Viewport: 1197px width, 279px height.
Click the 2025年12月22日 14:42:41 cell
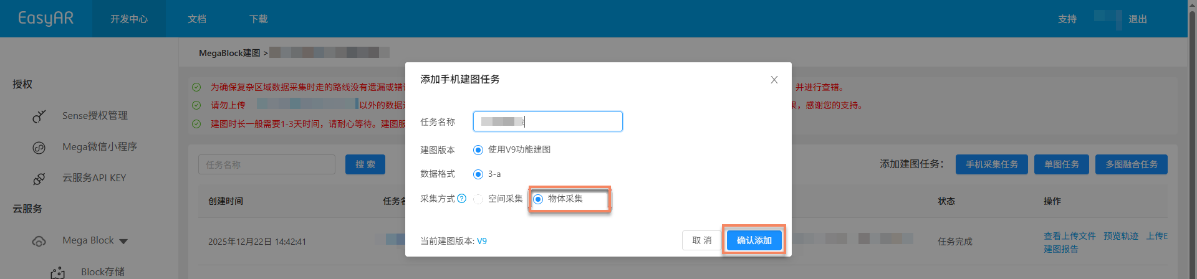[257, 242]
